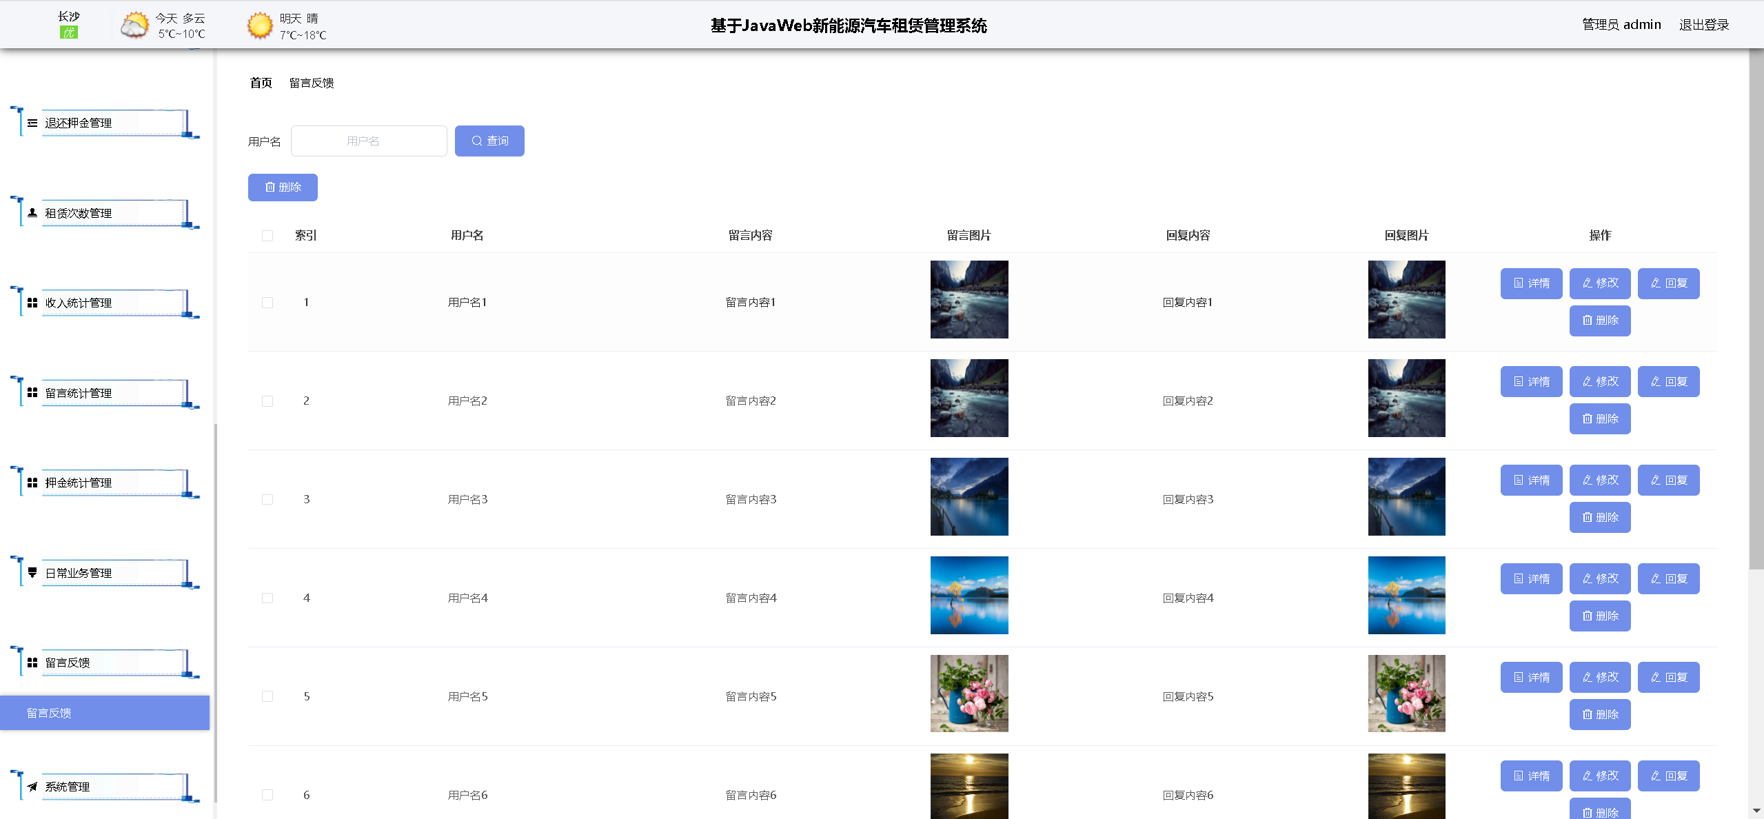Click the green 优 air quality badge
Image resolution: width=1764 pixels, height=819 pixels.
(x=69, y=32)
